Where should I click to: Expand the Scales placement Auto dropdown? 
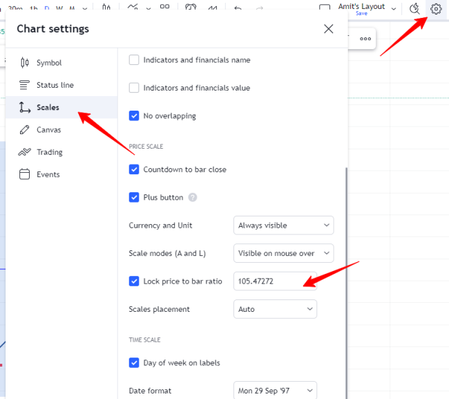[275, 309]
